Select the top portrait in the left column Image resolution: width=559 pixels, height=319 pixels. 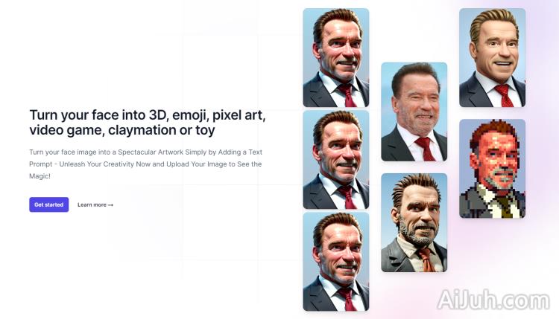click(x=335, y=57)
